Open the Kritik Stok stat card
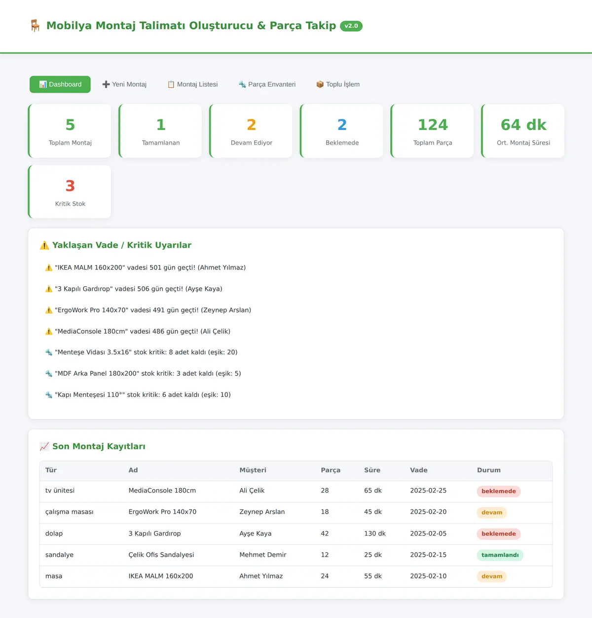 click(70, 192)
